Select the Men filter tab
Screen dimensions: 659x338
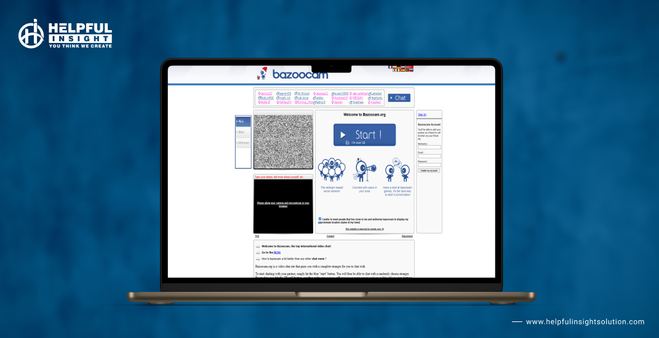(x=243, y=132)
